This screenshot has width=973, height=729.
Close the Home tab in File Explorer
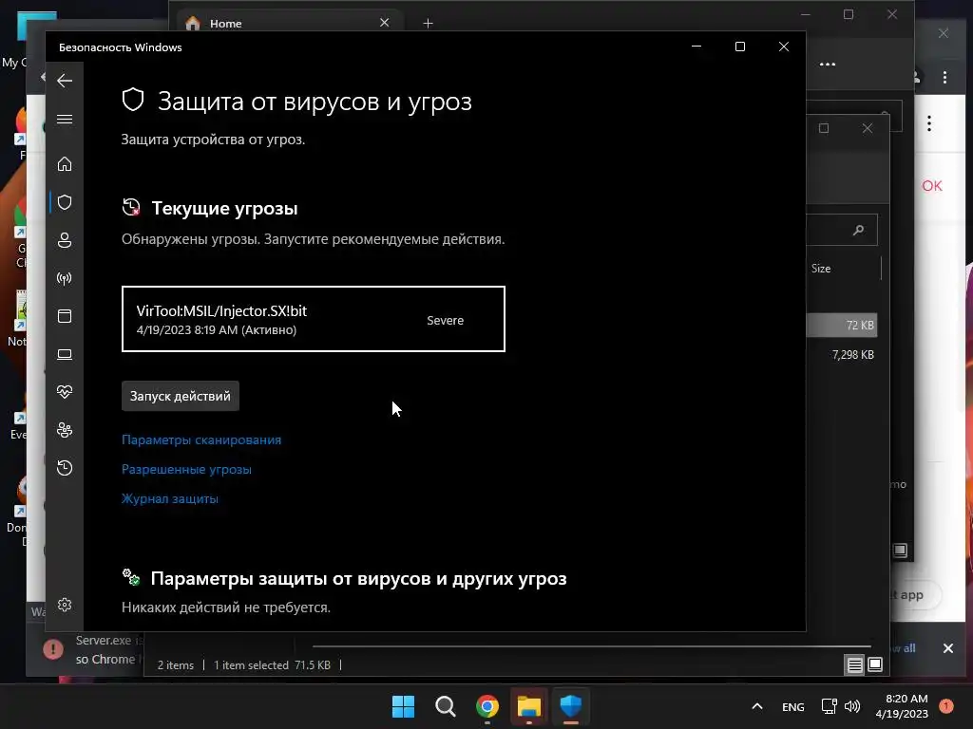click(x=384, y=23)
